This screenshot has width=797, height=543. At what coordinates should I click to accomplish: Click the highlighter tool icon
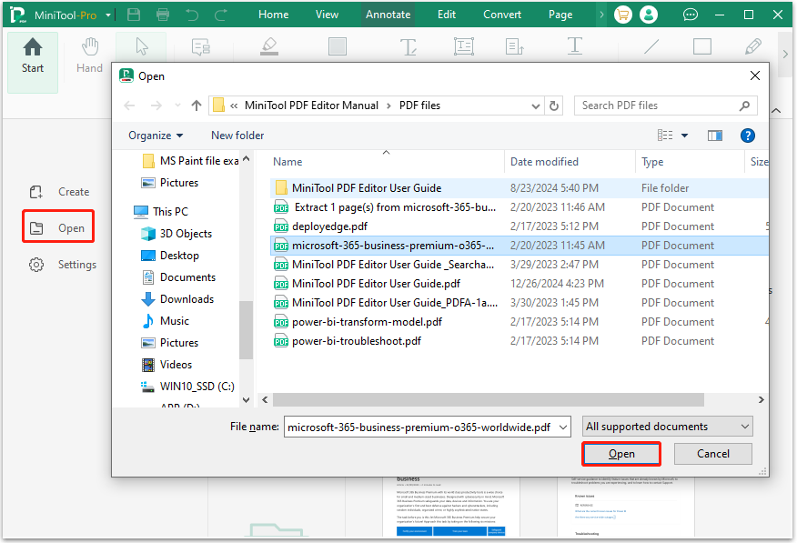[x=269, y=46]
